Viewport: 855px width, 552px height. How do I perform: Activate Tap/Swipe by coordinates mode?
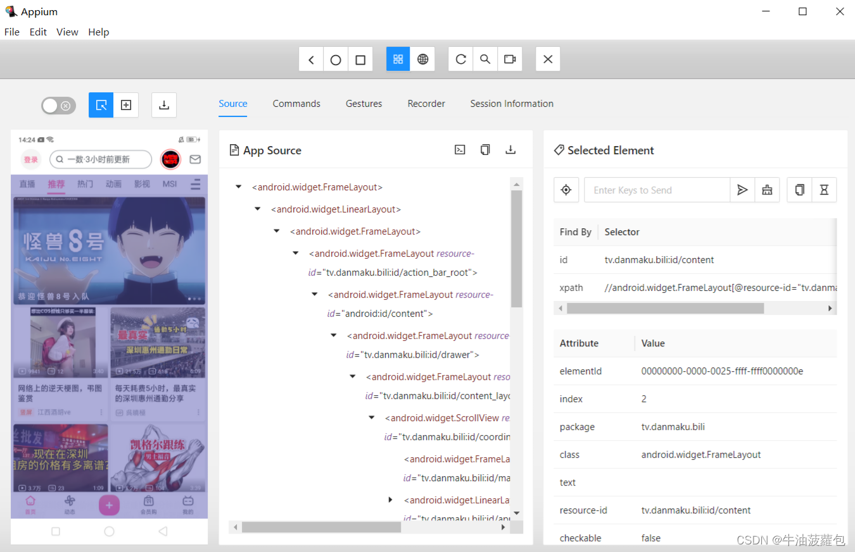click(x=126, y=105)
